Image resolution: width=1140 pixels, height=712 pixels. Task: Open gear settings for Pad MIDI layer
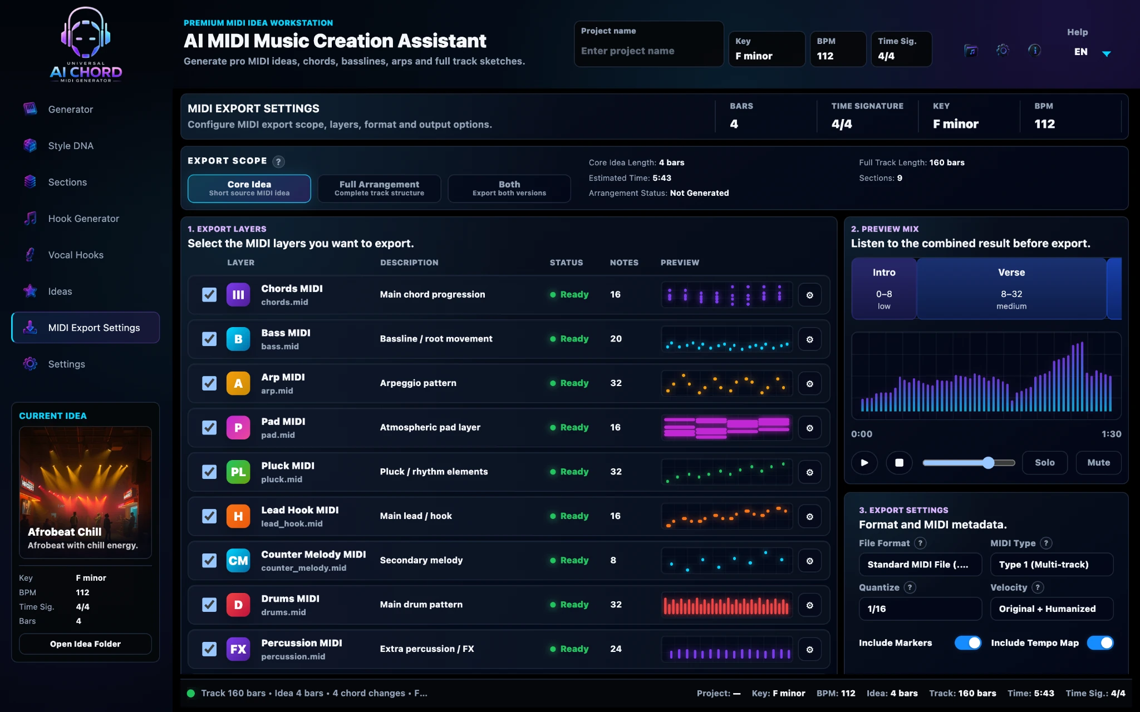point(809,428)
